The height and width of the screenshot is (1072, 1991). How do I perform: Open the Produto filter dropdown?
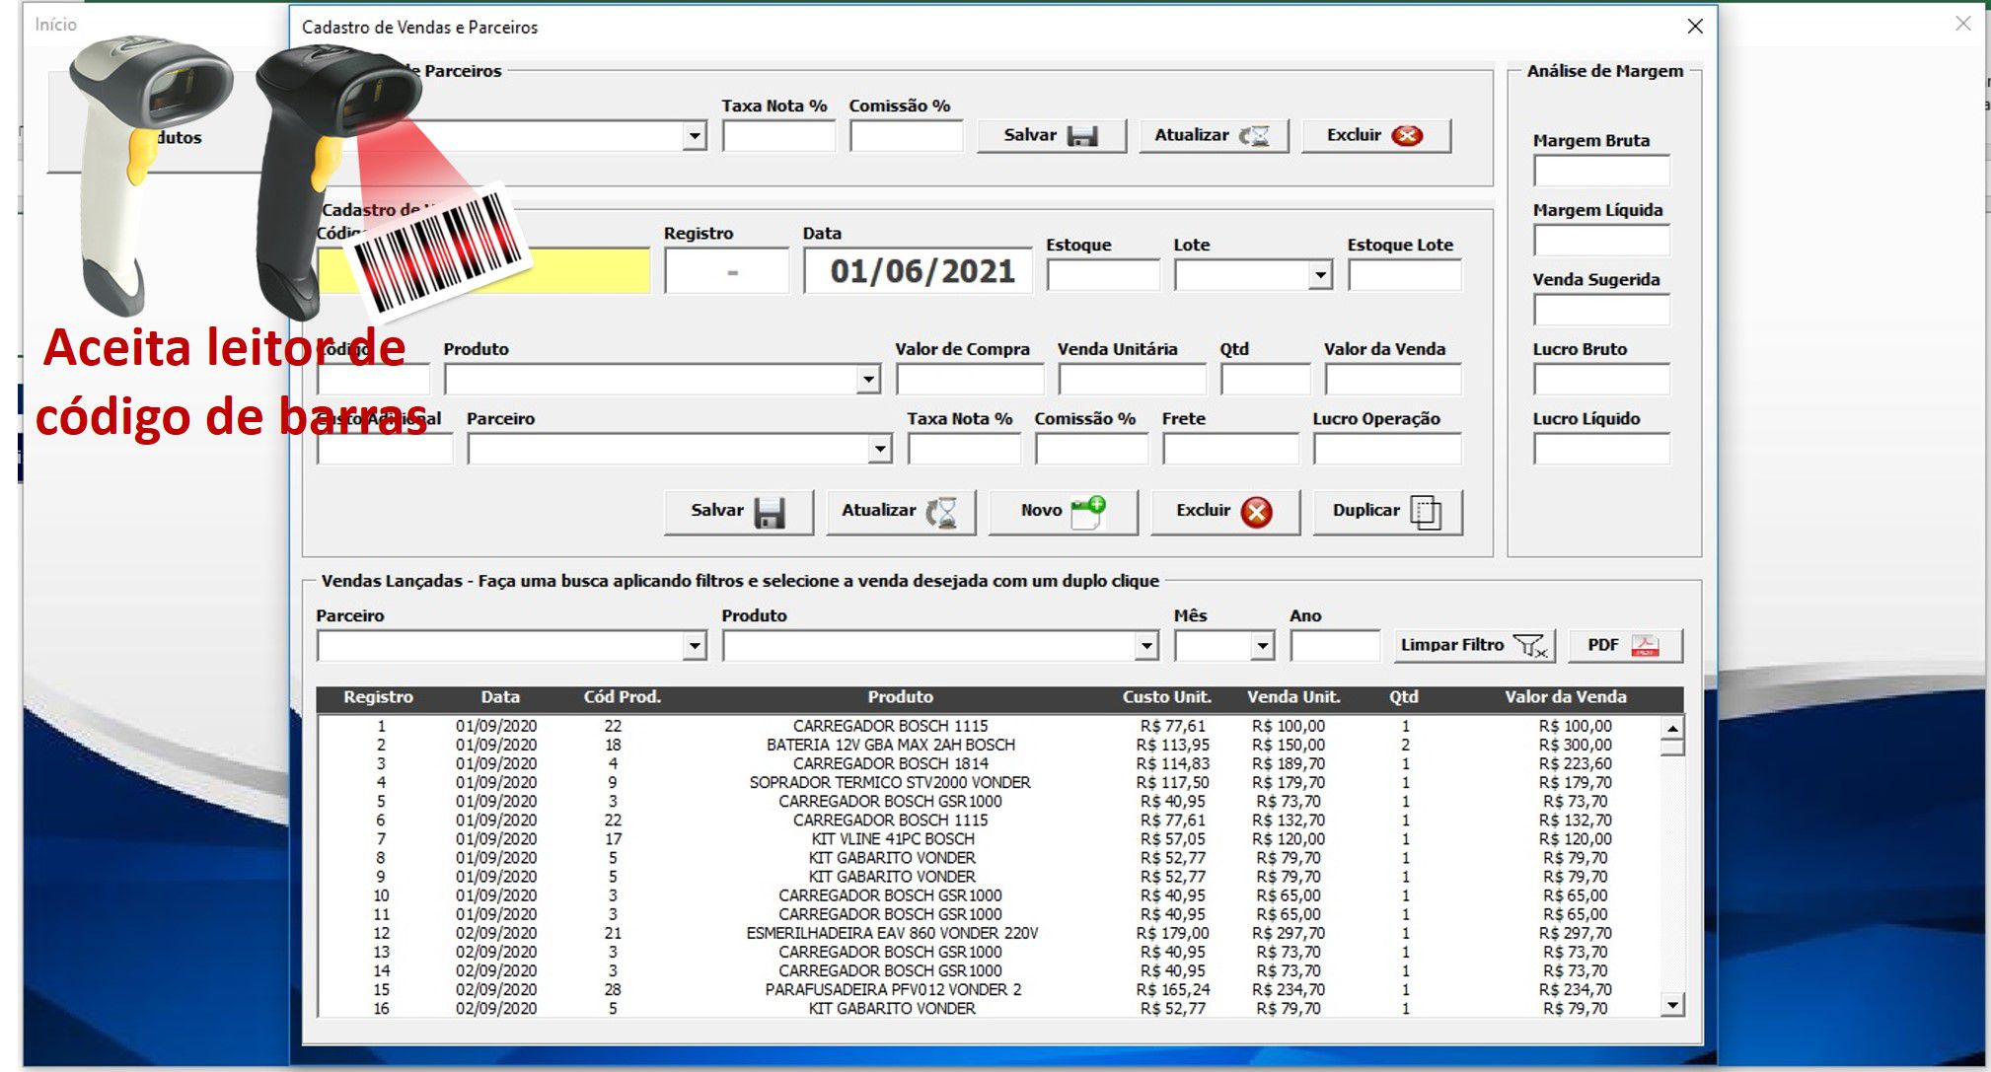pyautogui.click(x=1145, y=646)
